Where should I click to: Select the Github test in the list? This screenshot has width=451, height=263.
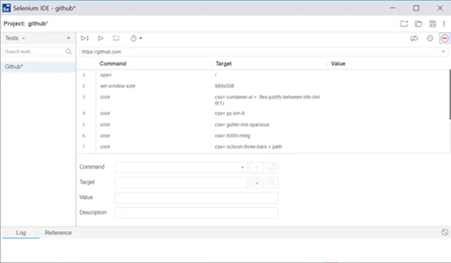[38, 67]
